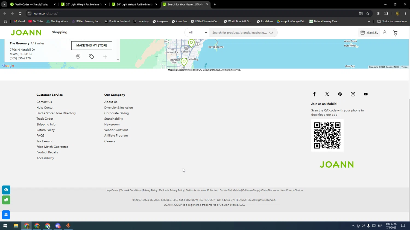This screenshot has height=230, width=410.
Task: Open Chrome three-dot menu
Action: [x=405, y=13]
